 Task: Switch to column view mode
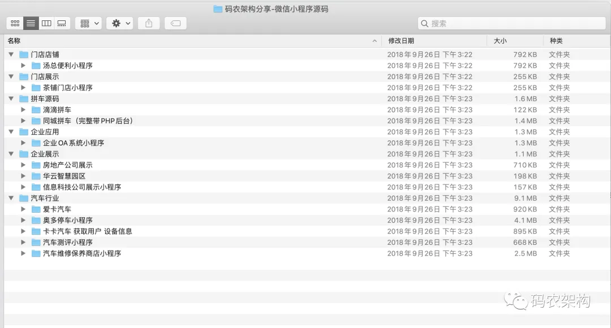[46, 23]
